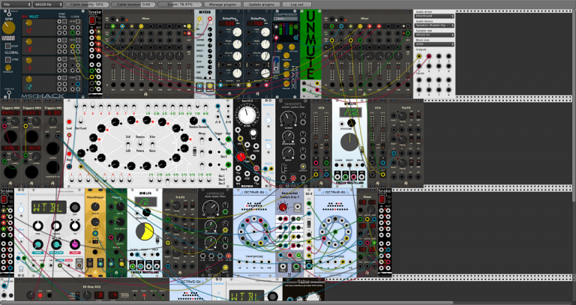The width and height of the screenshot is (576, 305).
Task: Turn the FINE knob on the macro oscillator
Action: 38,226
